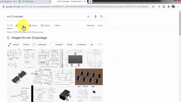Click the site lock icon in address bar

4,7
